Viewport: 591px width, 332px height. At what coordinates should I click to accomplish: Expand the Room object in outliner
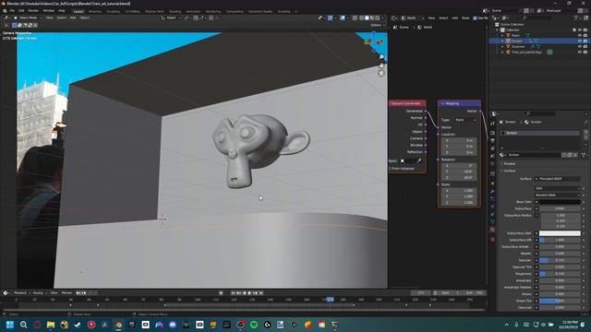(502, 35)
